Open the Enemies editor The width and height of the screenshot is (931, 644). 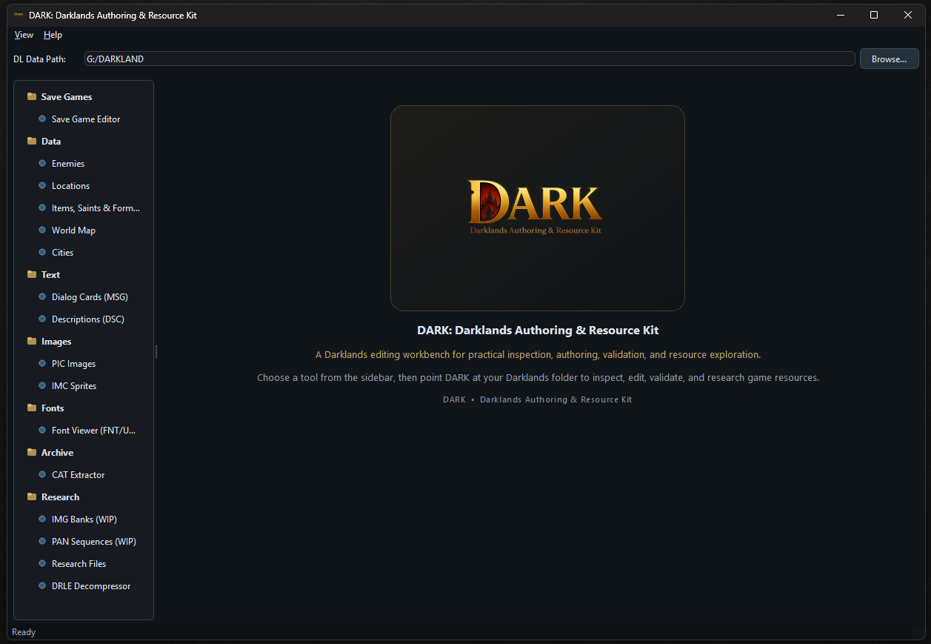click(x=68, y=164)
